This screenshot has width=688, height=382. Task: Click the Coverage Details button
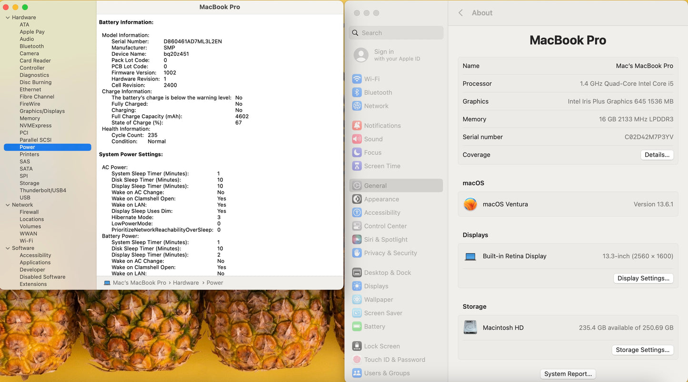[x=657, y=155]
